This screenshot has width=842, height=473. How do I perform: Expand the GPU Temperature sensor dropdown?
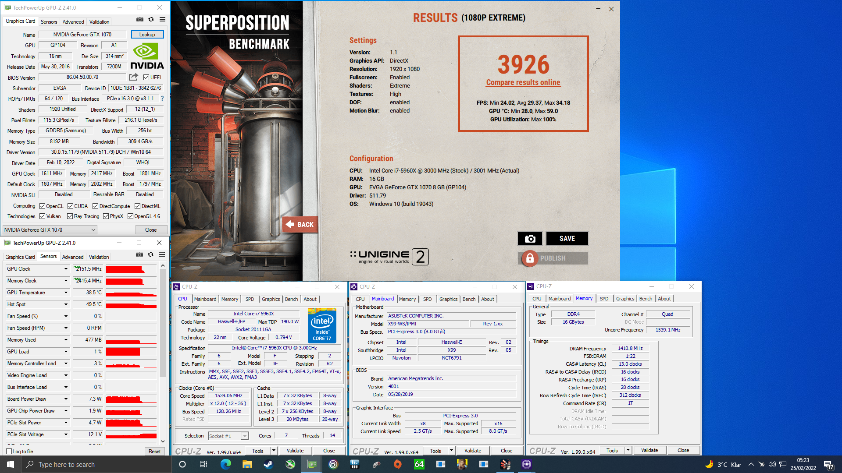click(66, 293)
